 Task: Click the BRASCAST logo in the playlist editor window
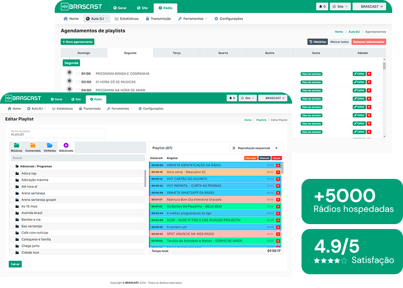[x=23, y=98]
